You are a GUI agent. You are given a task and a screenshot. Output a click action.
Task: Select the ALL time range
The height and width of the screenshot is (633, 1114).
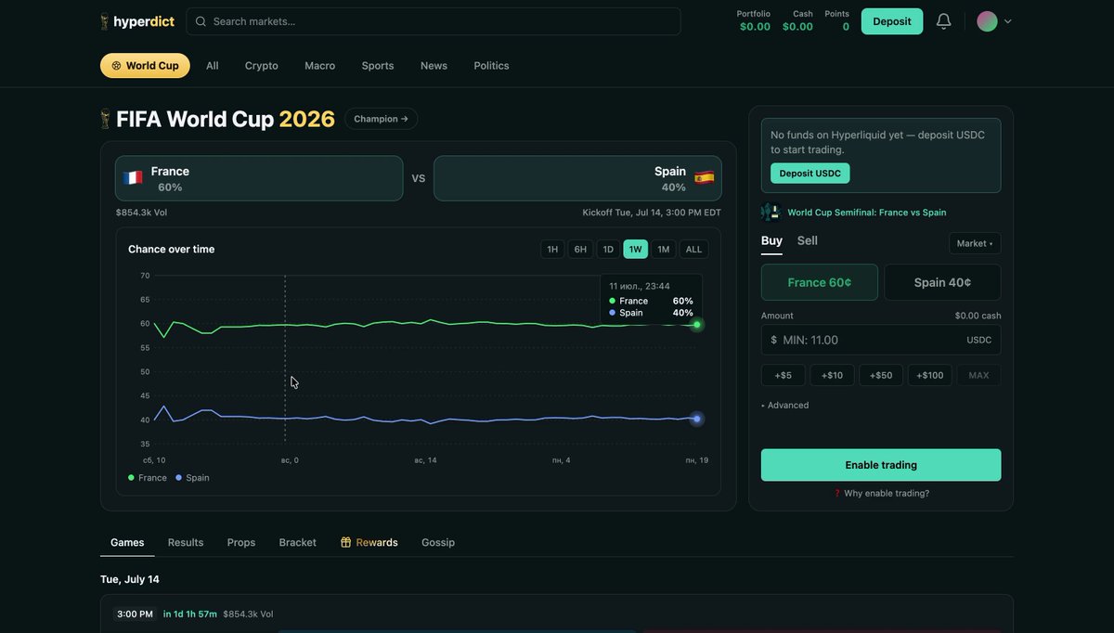pyautogui.click(x=693, y=249)
